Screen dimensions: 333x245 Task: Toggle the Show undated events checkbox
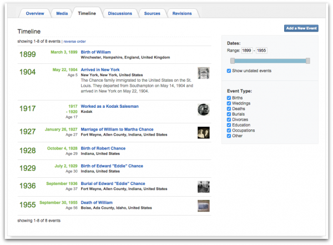point(229,71)
